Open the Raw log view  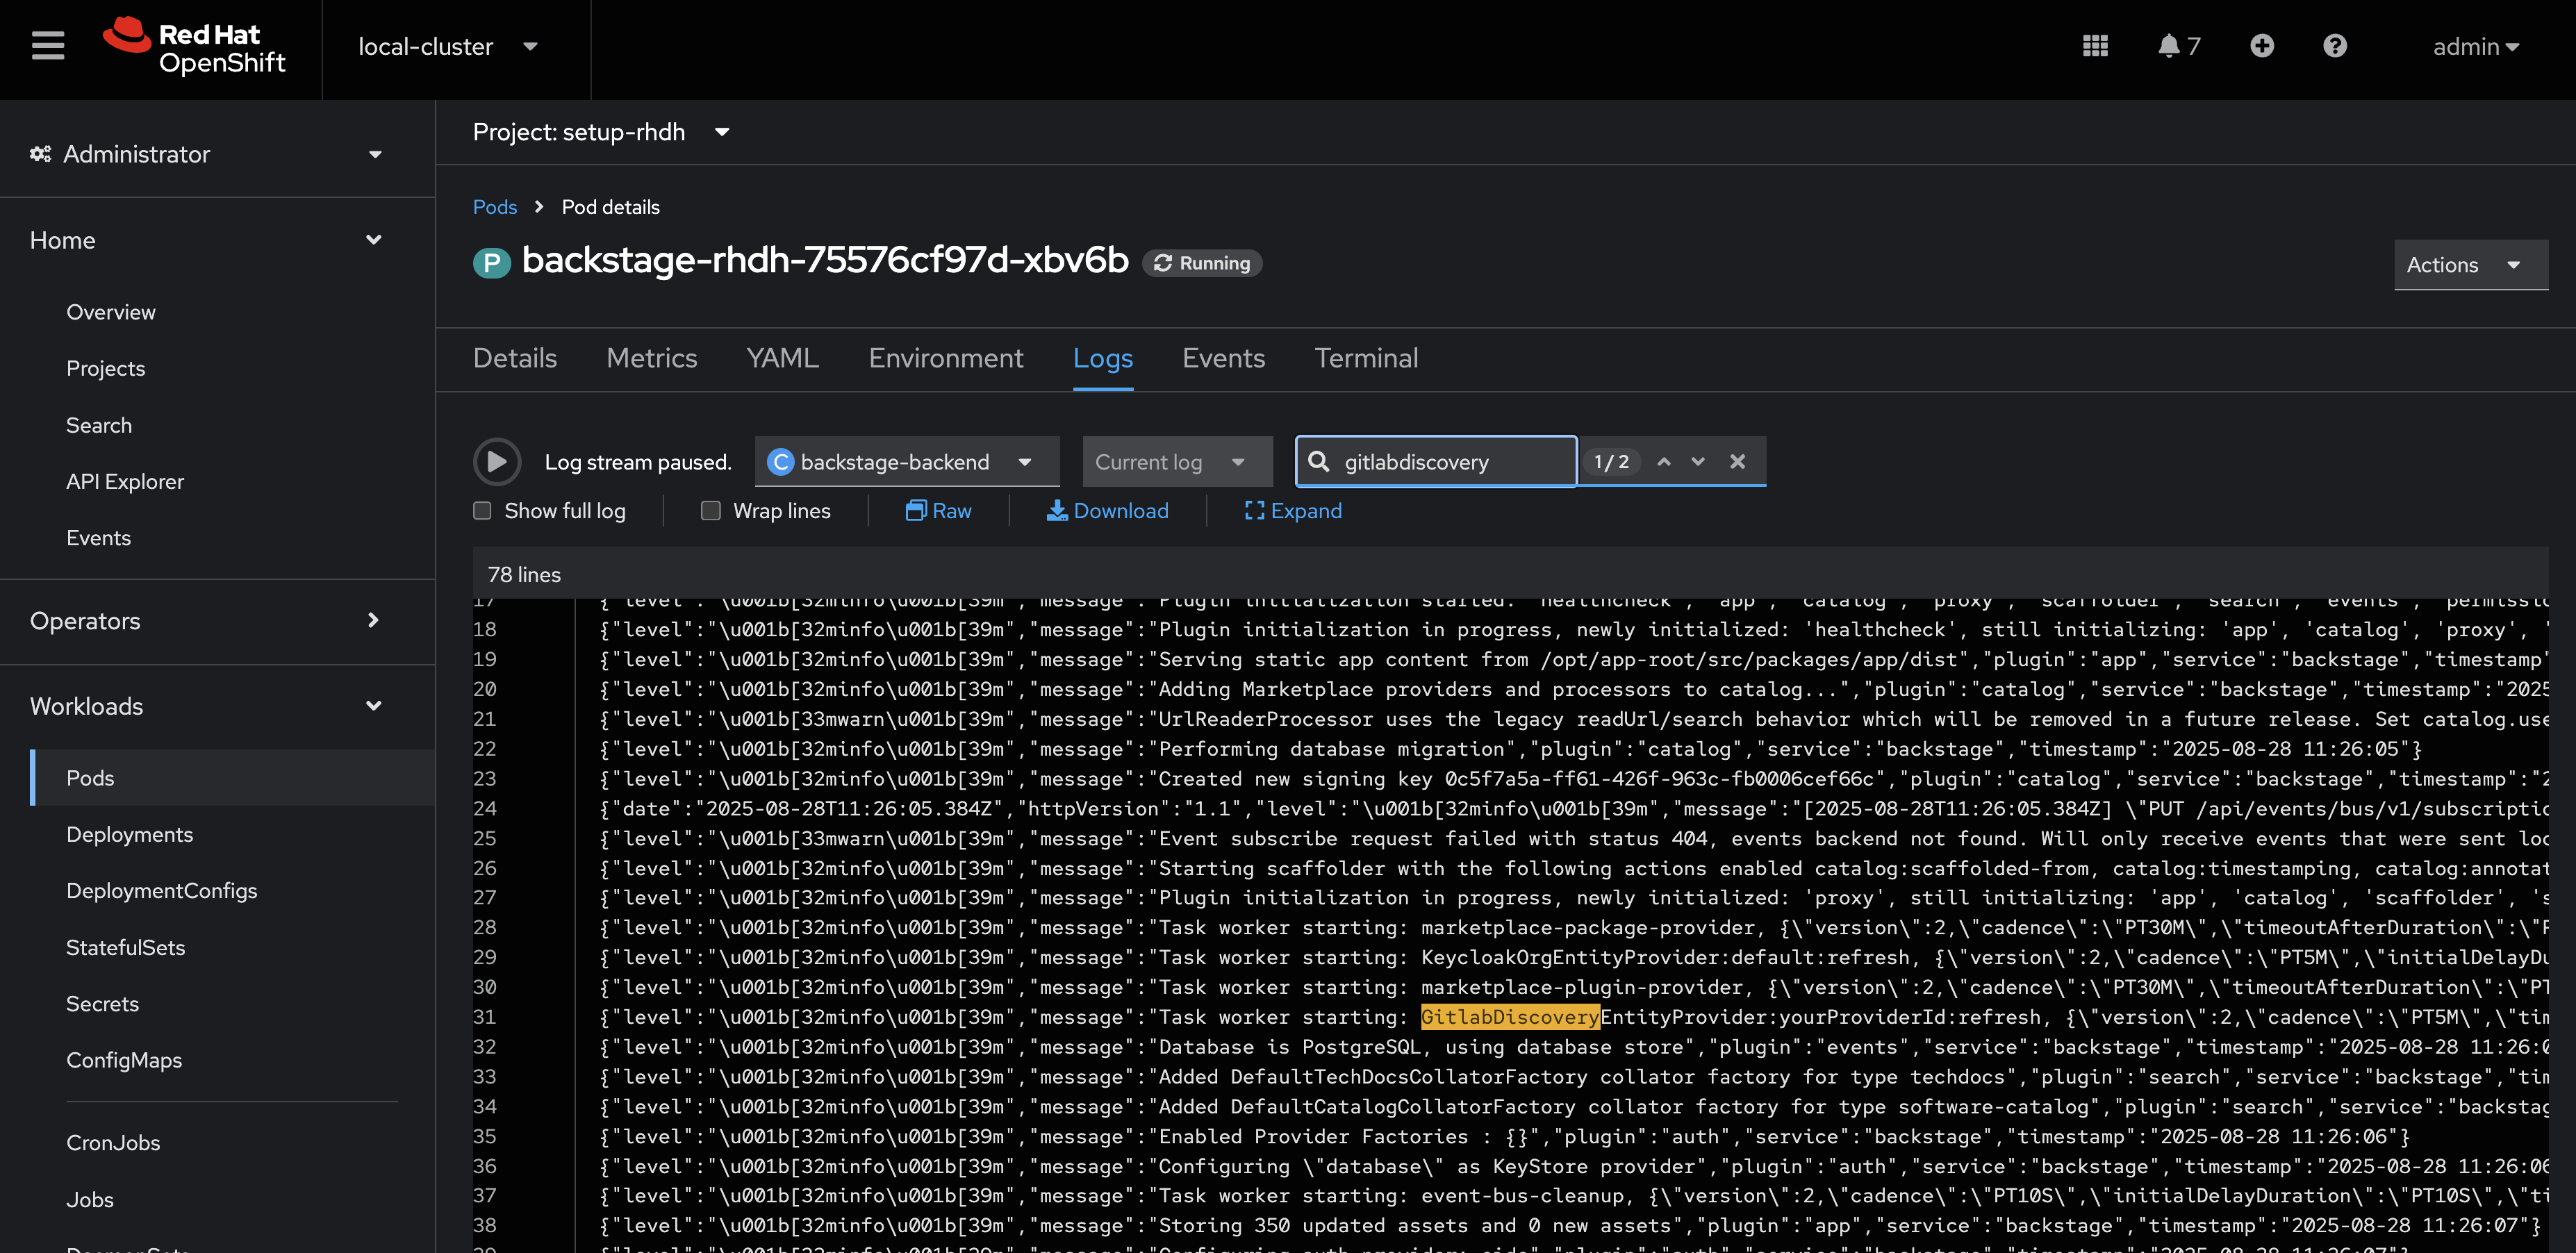pos(938,511)
